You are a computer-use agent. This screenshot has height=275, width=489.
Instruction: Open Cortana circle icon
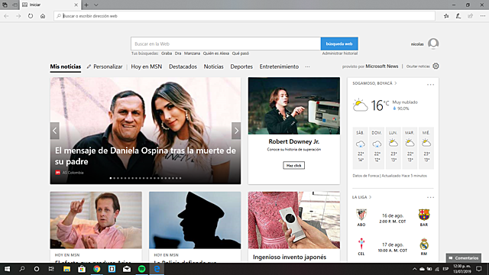pyautogui.click(x=37, y=269)
